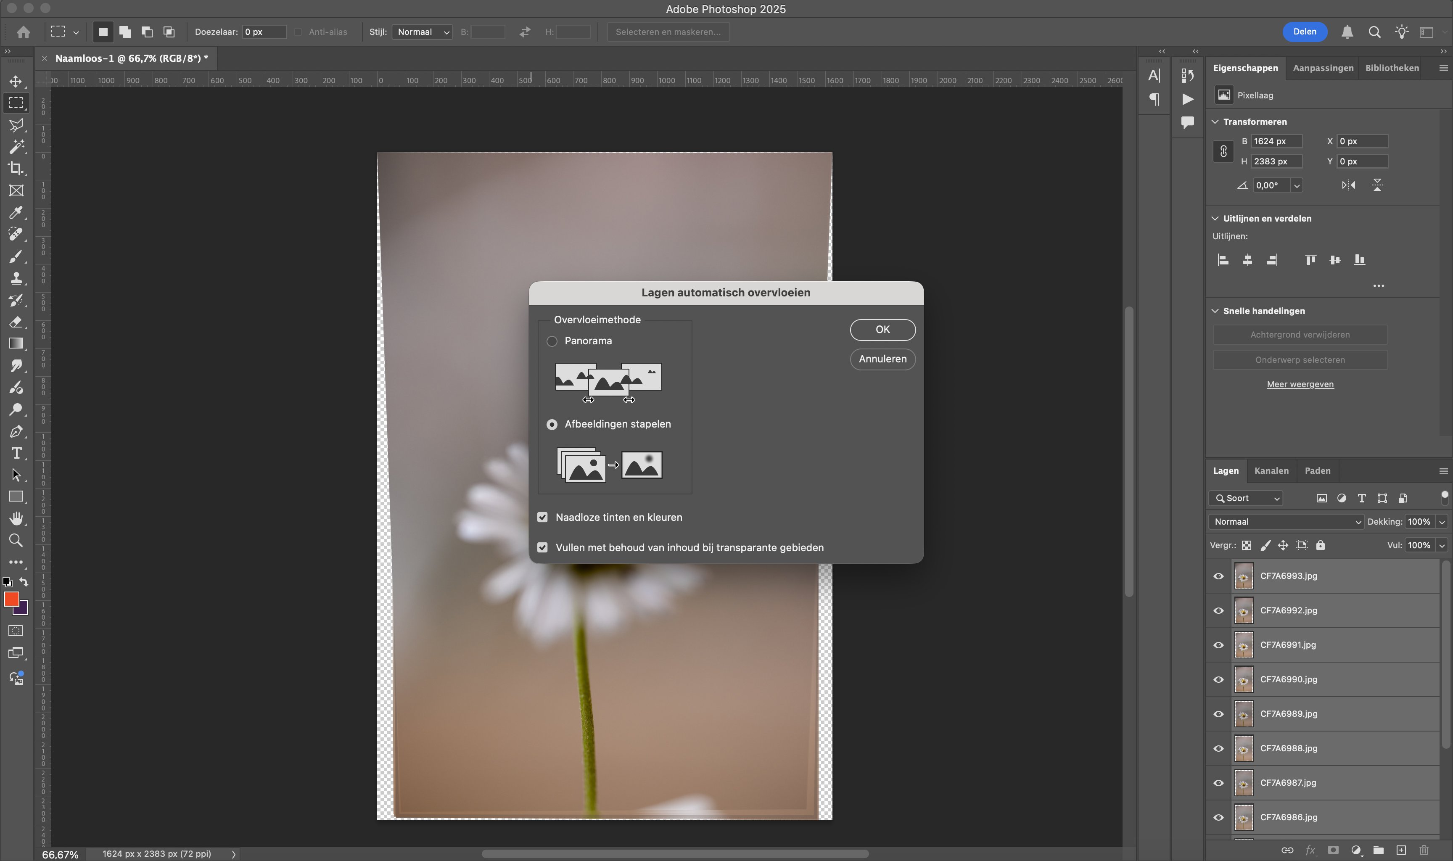
Task: Click the red foreground color swatch
Action: pyautogui.click(x=11, y=599)
